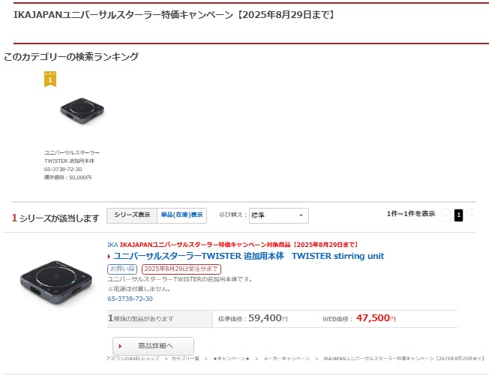Click the 2025年8月29日受注分まで badge

click(x=181, y=269)
